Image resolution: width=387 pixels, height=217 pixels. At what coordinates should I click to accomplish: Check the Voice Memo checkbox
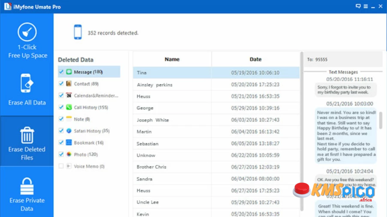point(61,166)
